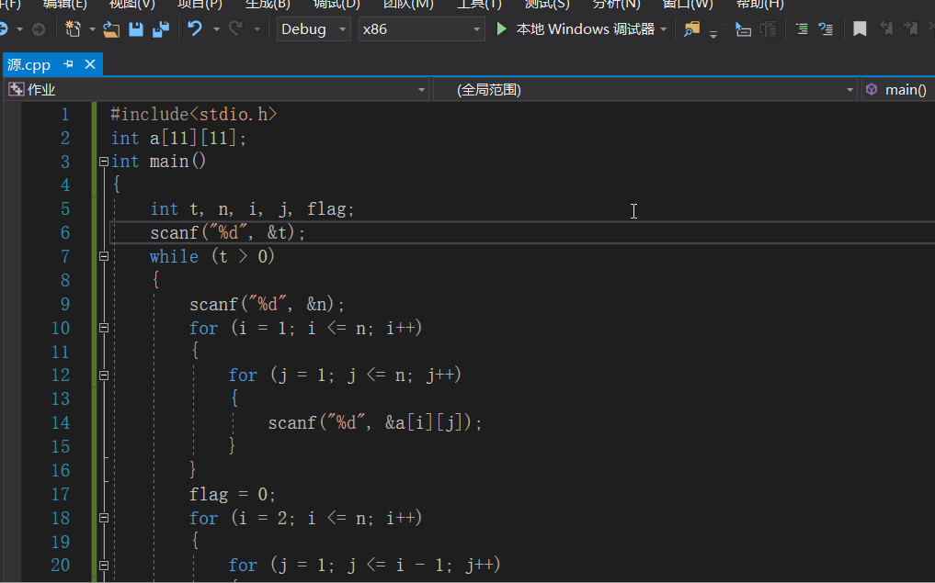Open the 生成(B) menu
Viewport: 935px width, 583px height.
(x=268, y=5)
